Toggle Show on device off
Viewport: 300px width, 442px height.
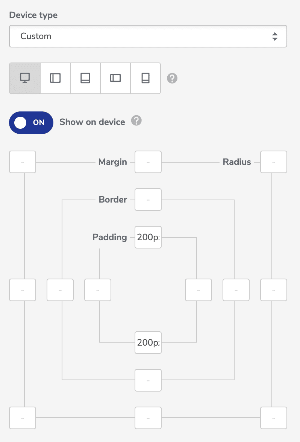tap(31, 122)
